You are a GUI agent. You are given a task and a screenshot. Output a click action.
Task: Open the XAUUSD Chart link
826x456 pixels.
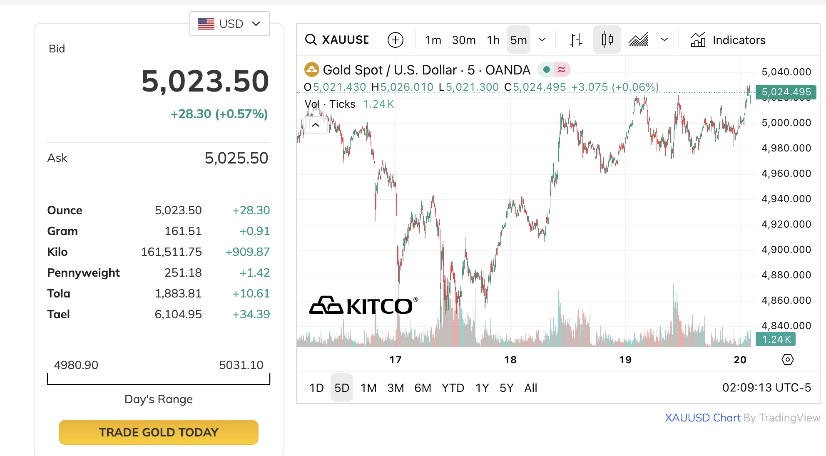[x=702, y=418]
